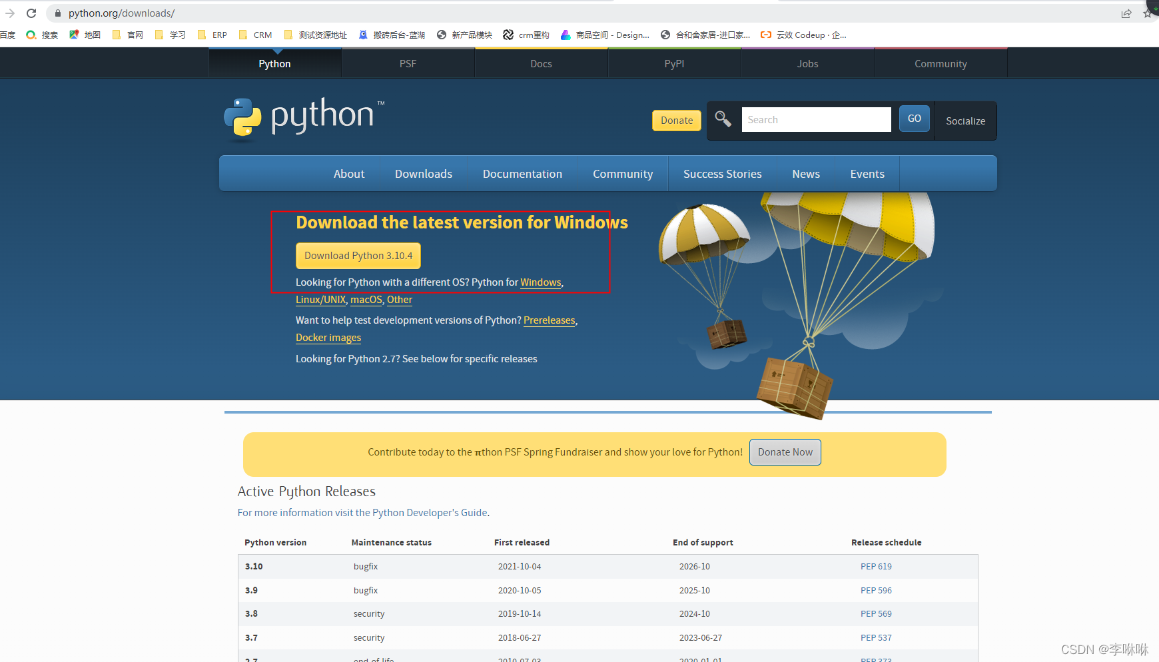Click the Python logo
This screenshot has height=662, width=1159.
304,119
